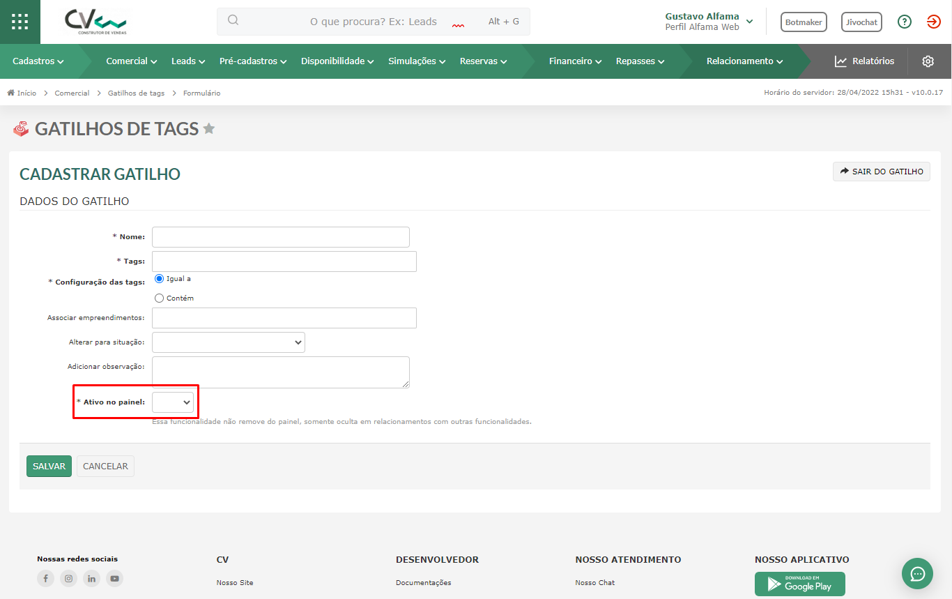Select the 'Igual a' radio option
This screenshot has width=952, height=599.
point(160,278)
